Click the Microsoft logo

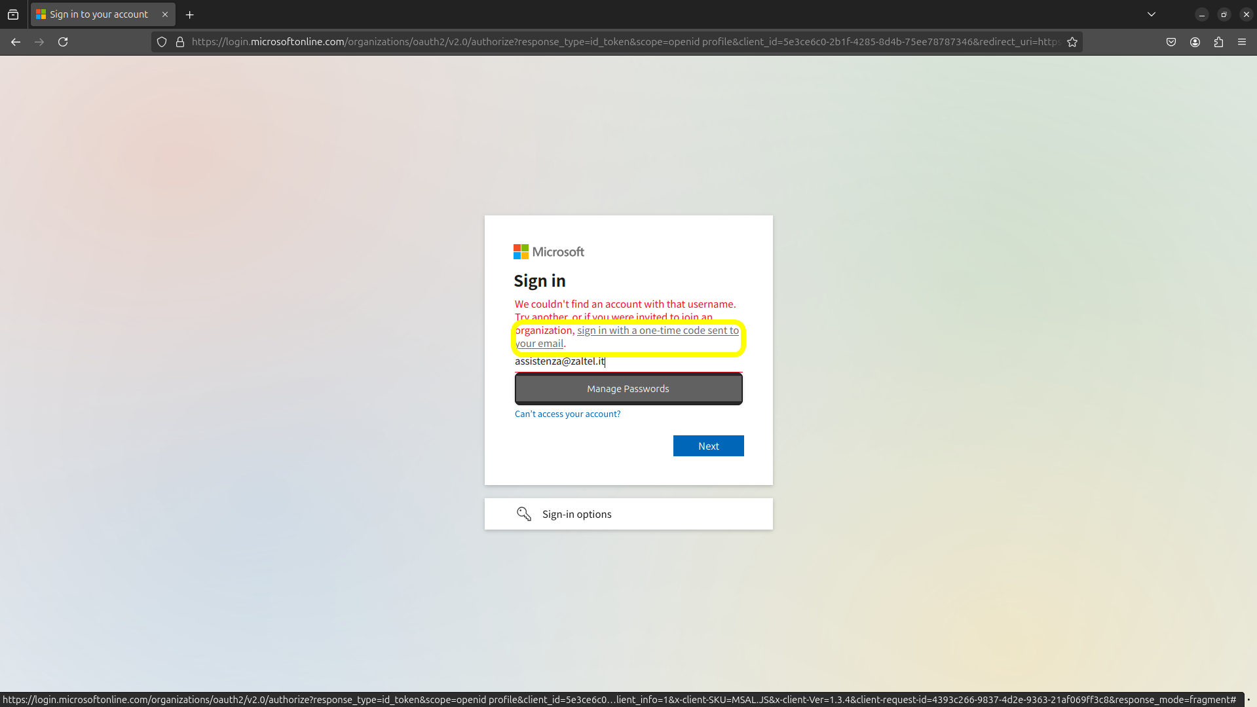pyautogui.click(x=549, y=252)
